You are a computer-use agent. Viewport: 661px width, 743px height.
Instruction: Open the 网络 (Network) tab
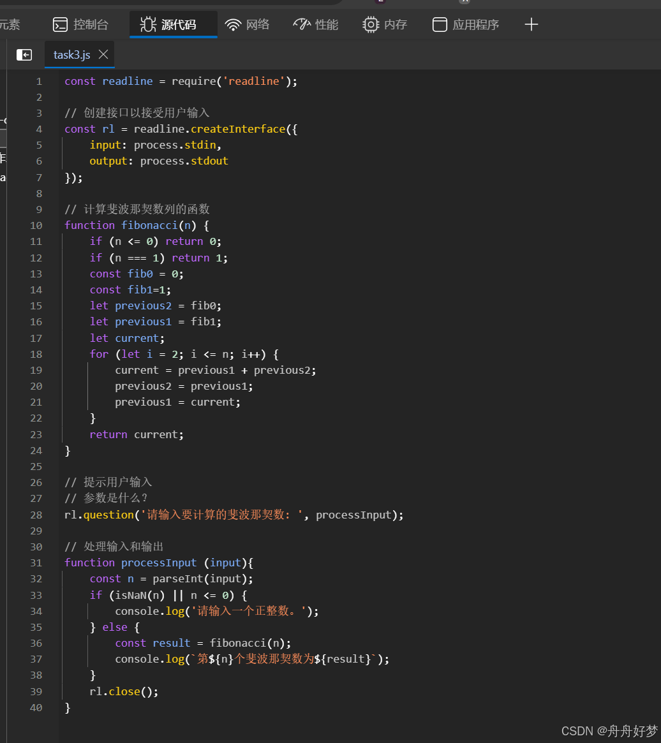click(247, 25)
